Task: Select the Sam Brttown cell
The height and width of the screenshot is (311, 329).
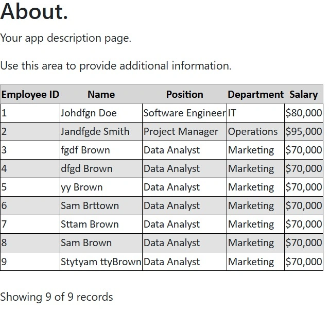Action: click(x=101, y=205)
